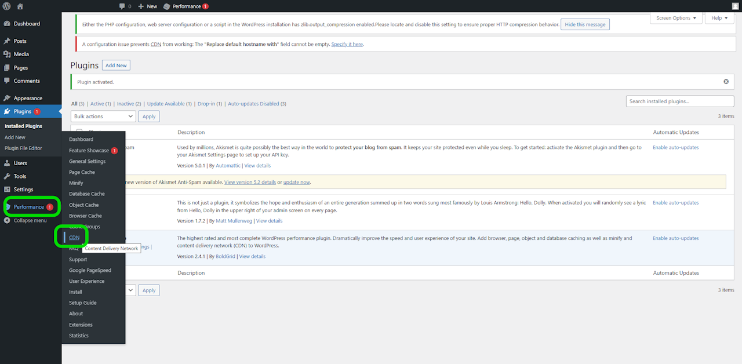Open the site home icon in admin bar
Screen dimensions: 742x364
point(20,6)
